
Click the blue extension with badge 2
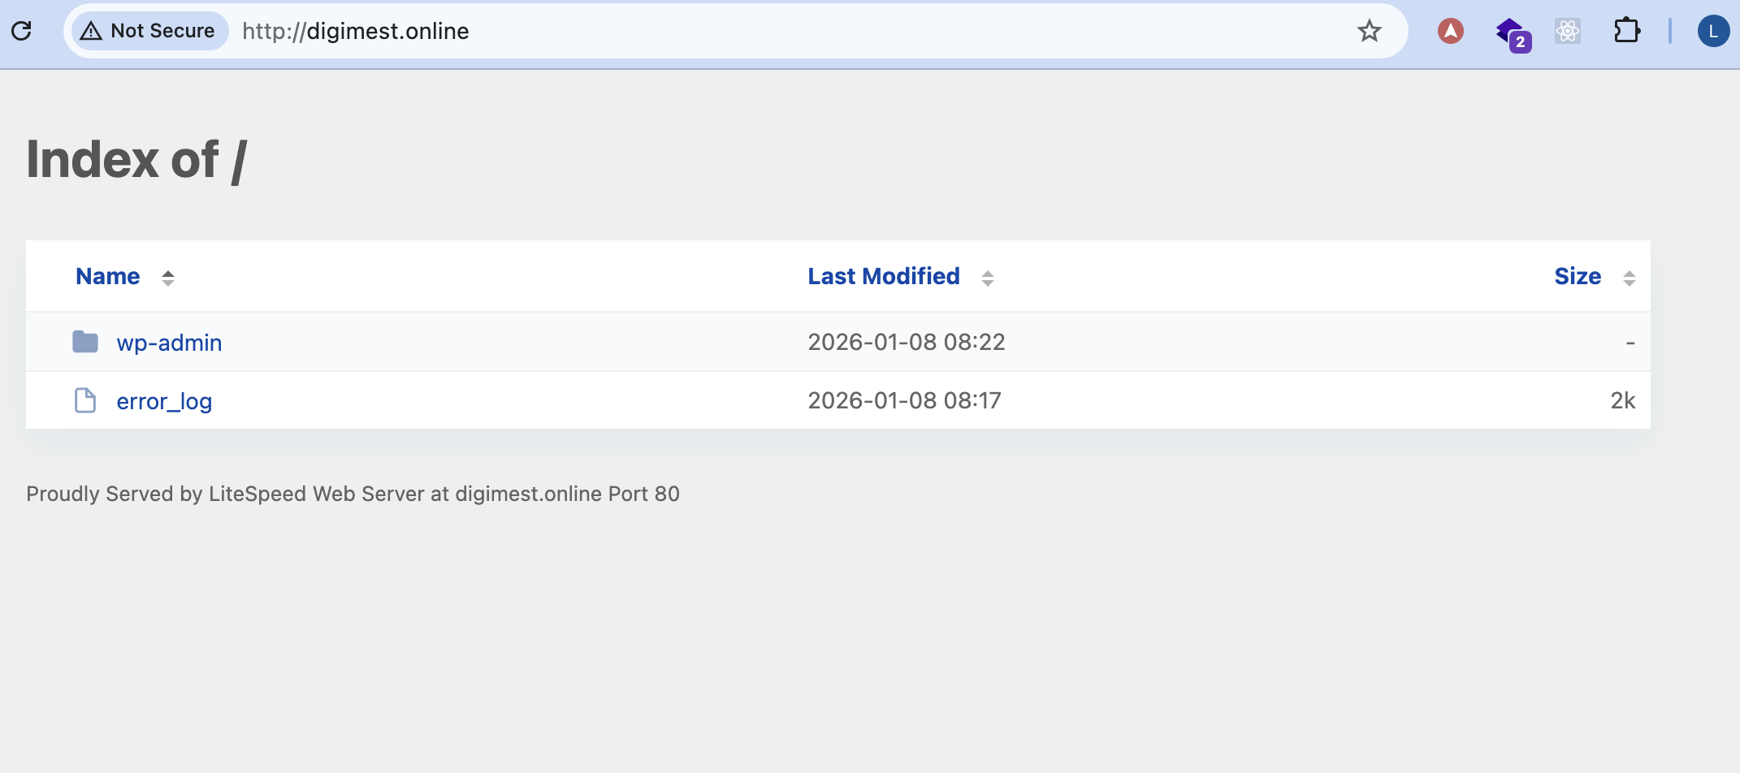1512,32
